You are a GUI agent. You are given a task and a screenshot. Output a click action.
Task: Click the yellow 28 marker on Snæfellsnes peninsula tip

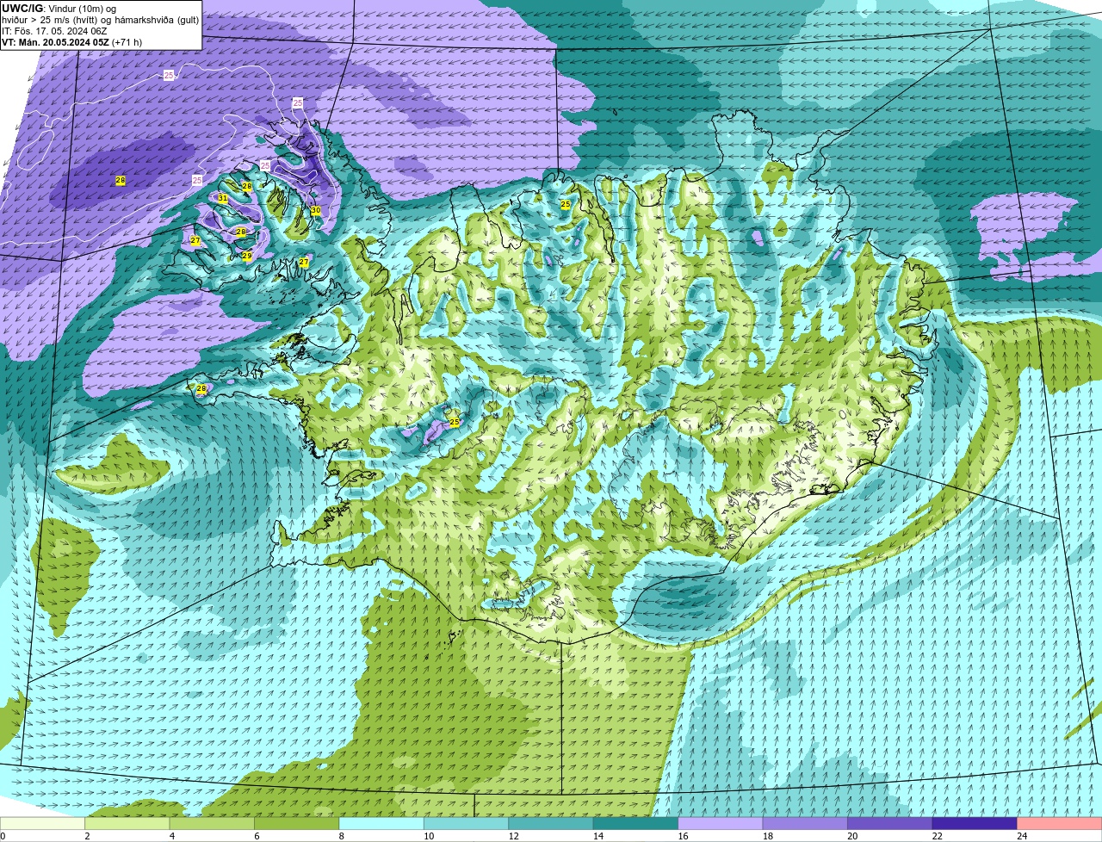pos(201,389)
